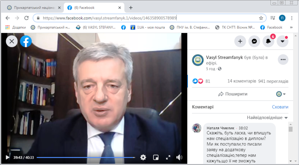Viewport: 299px width, 165px height.
Task: Open the Facebook create plus menu
Action: click(240, 41)
